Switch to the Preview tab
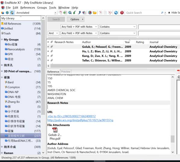Image resolution: width=180 pixels, height=162 pixels. pyautogui.click(x=66, y=71)
